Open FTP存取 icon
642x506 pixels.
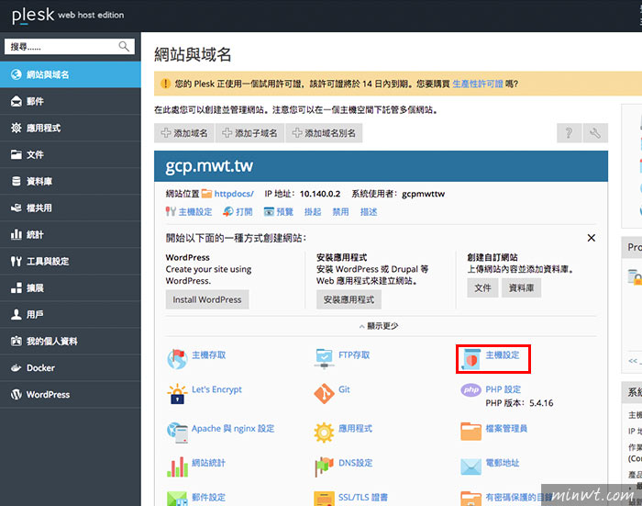(x=325, y=359)
